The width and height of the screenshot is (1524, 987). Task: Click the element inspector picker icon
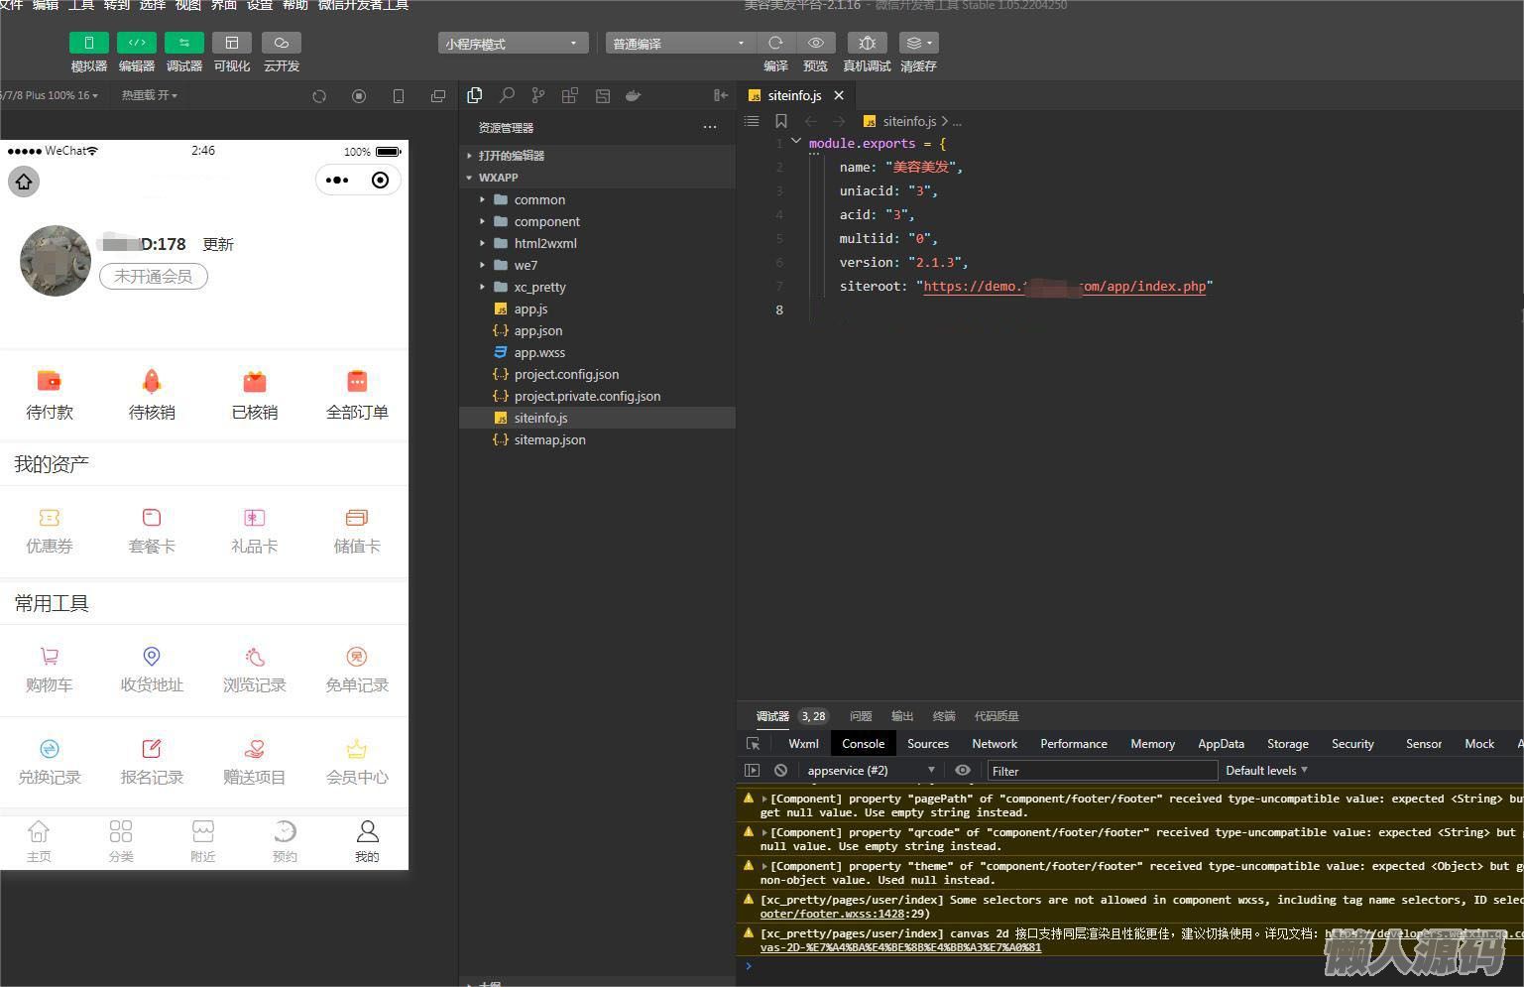pyautogui.click(x=754, y=743)
